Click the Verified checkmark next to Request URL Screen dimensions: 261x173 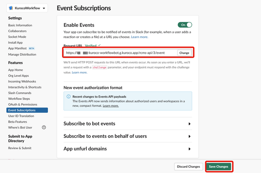[99, 45]
